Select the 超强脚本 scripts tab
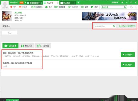The height and width of the screenshot is (101, 138). [10, 46]
